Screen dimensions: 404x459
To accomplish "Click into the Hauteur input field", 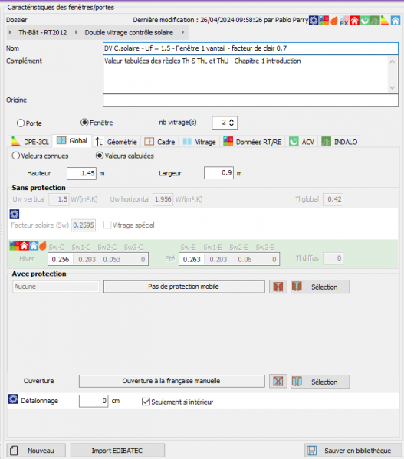I will tap(82, 173).
